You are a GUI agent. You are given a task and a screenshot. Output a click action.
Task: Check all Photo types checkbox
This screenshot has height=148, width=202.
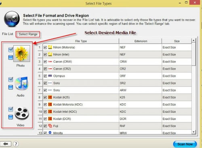[11, 50]
